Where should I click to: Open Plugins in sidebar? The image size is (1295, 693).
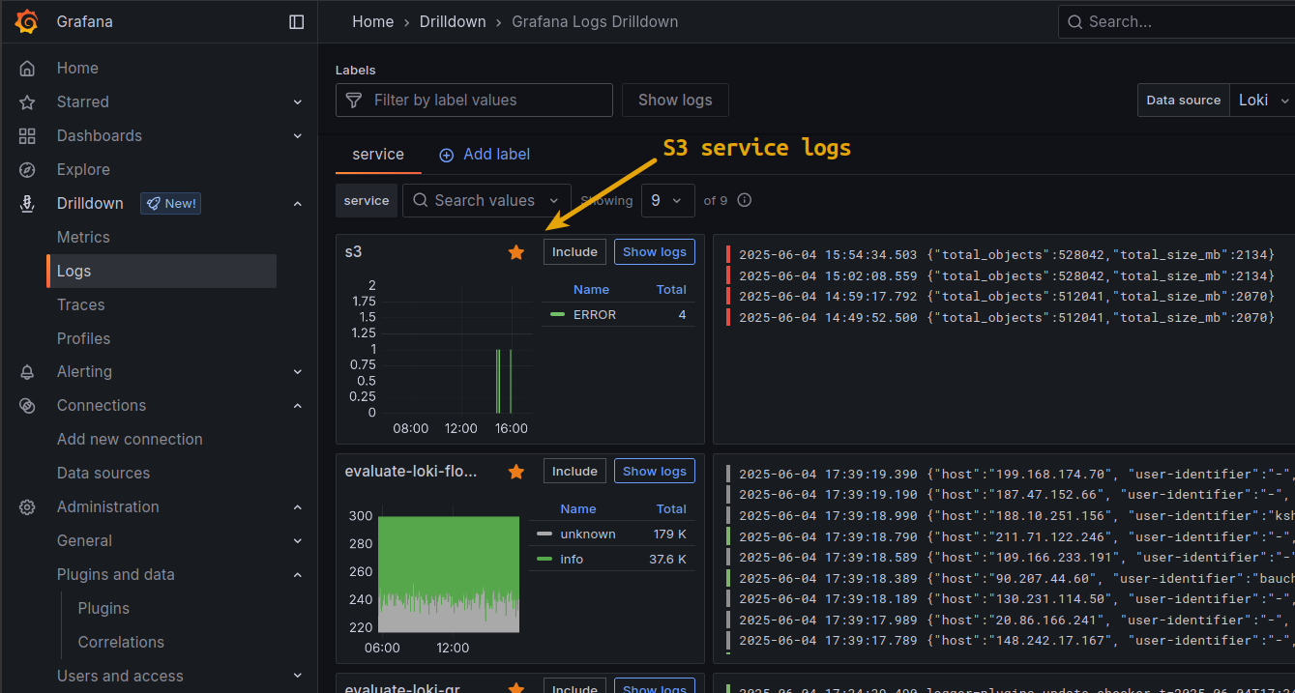coord(103,609)
